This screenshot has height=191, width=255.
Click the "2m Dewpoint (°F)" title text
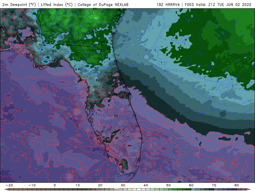[19, 4]
